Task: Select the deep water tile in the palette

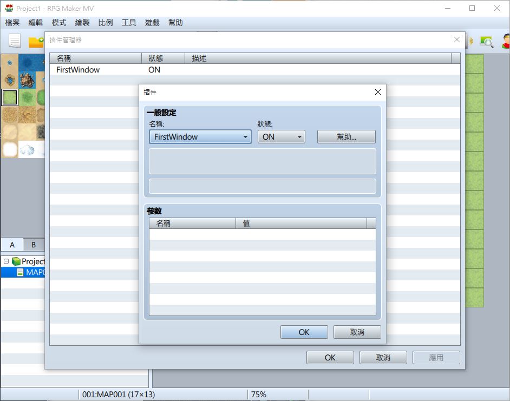Action: click(27, 62)
